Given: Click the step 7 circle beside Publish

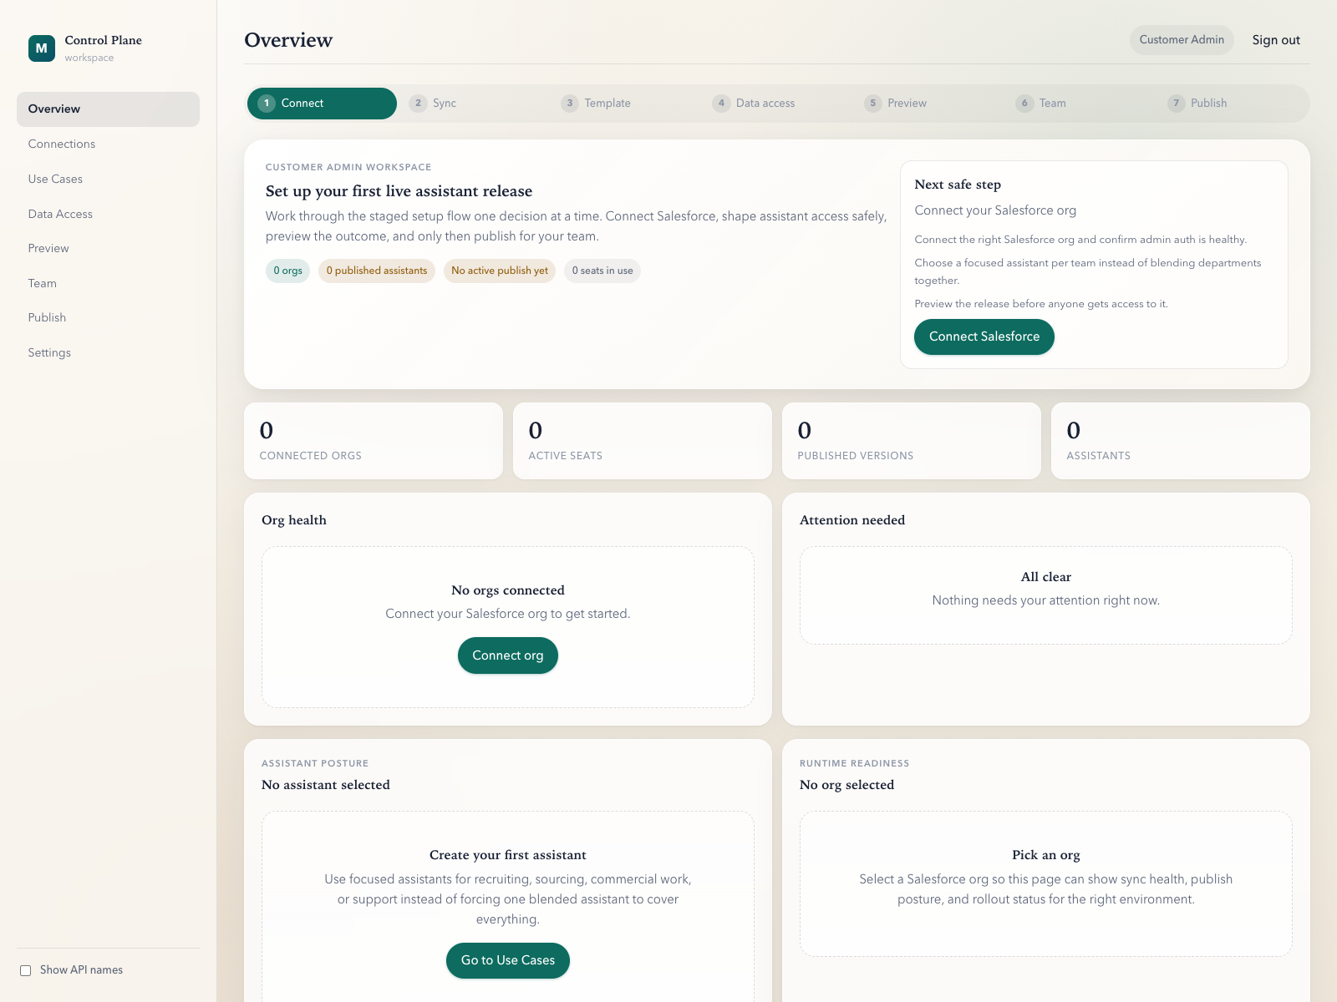Looking at the screenshot, I should tap(1176, 103).
